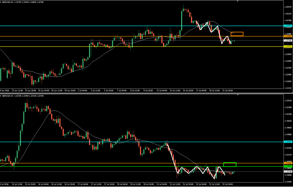Click the 20 Jul 20:00 time label

click(149, 184)
